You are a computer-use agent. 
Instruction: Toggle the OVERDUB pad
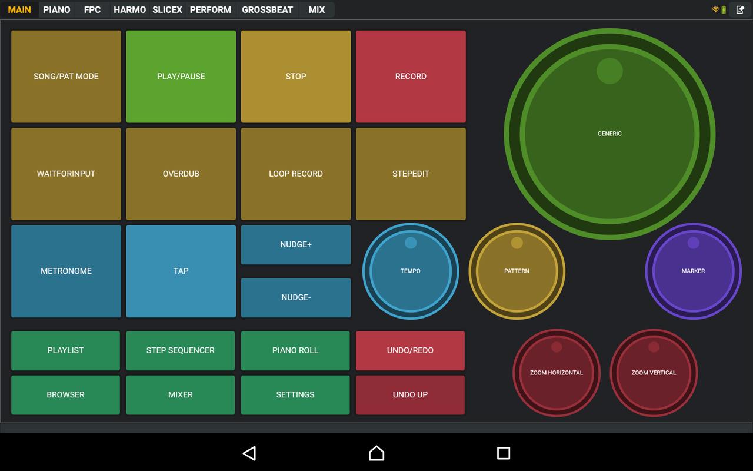(x=181, y=174)
